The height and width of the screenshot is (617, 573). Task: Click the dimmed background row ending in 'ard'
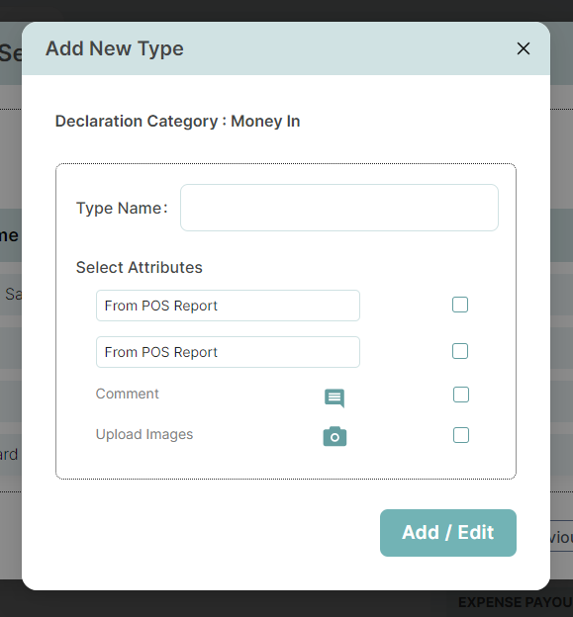point(11,455)
